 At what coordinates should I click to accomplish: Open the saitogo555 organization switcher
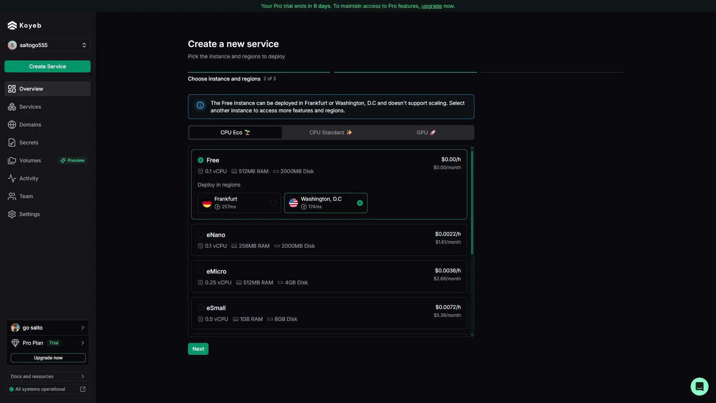click(47, 45)
